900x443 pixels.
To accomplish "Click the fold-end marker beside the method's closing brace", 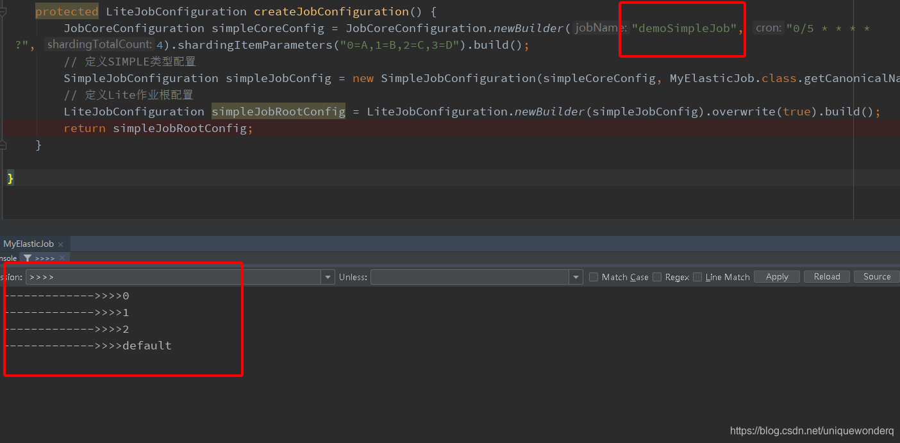I will pyautogui.click(x=3, y=145).
